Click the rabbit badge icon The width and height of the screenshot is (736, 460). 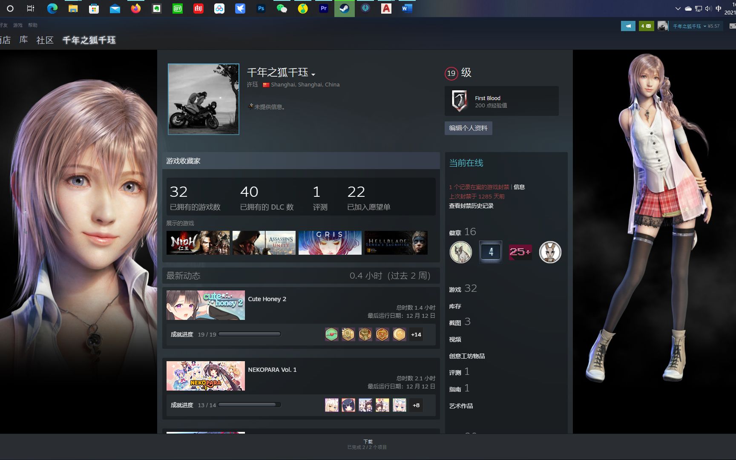coord(550,252)
